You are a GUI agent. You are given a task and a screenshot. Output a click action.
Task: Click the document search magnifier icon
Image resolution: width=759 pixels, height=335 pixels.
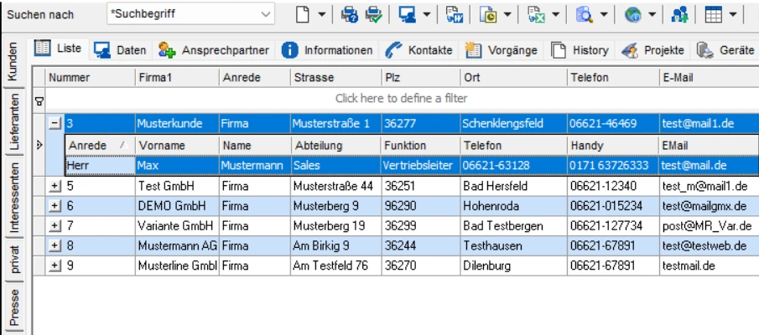tap(585, 14)
